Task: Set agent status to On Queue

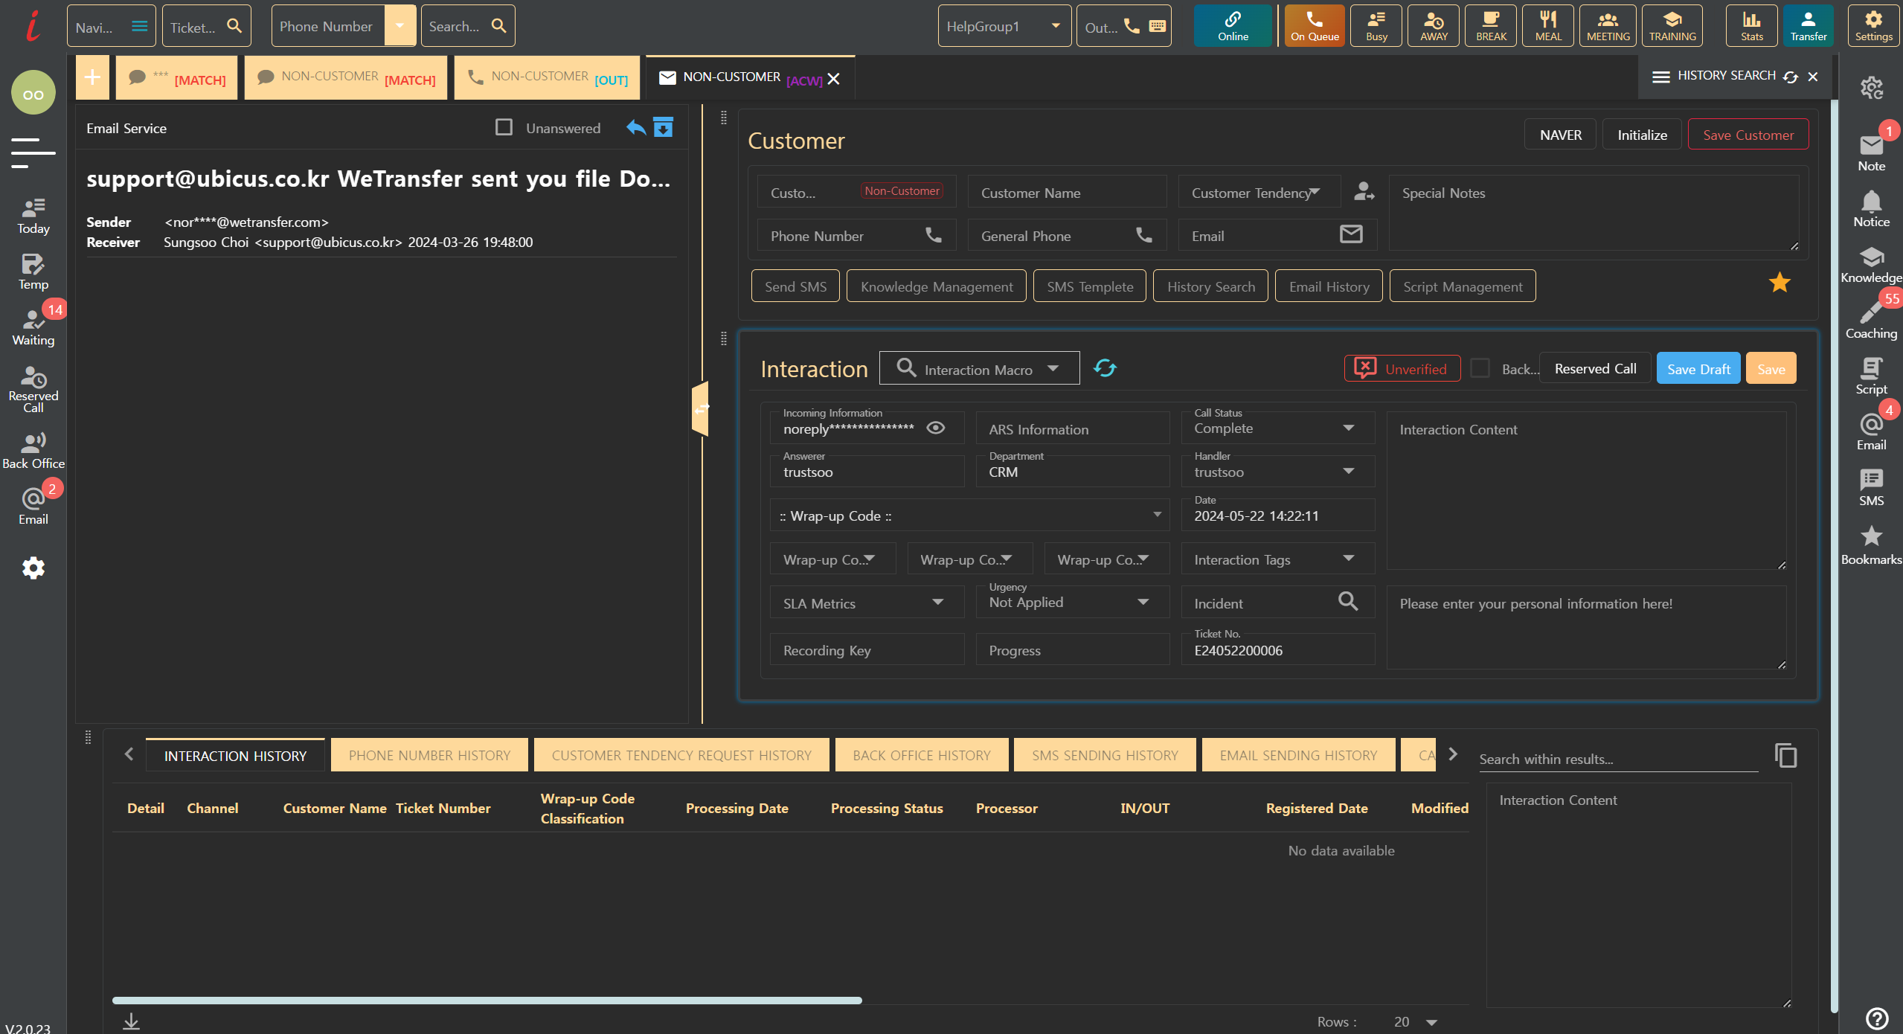Action: 1315,26
